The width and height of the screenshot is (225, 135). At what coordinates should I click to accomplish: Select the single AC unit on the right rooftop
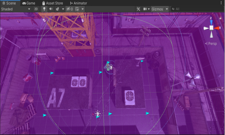click(x=129, y=97)
